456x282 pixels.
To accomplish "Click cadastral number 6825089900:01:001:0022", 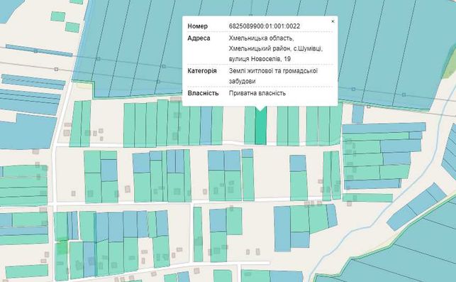I will 265,26.
